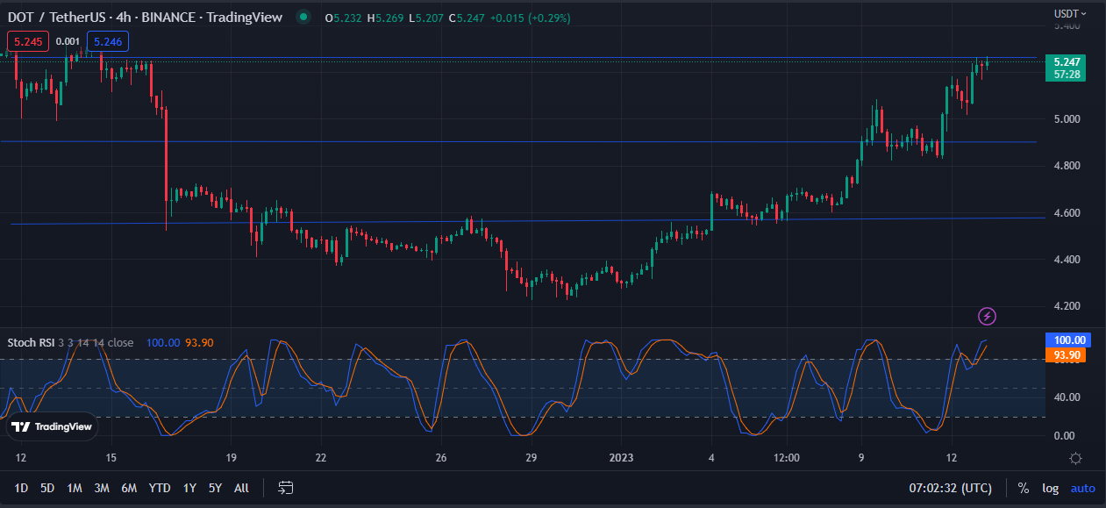
Task: Click the green 5.247 current price label
Action: pos(1067,62)
